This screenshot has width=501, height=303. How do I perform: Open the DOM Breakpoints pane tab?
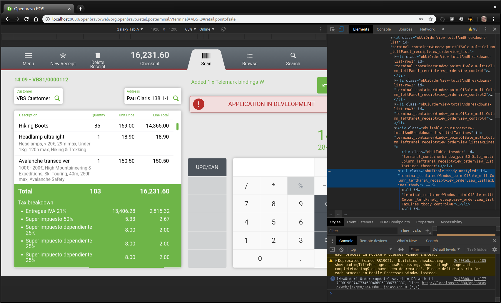coord(395,222)
